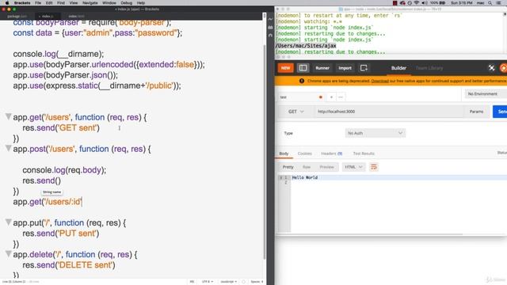Image resolution: width=507 pixels, height=285 pixels.
Task: Open the Brackets Help menu
Action: pos(141,3)
